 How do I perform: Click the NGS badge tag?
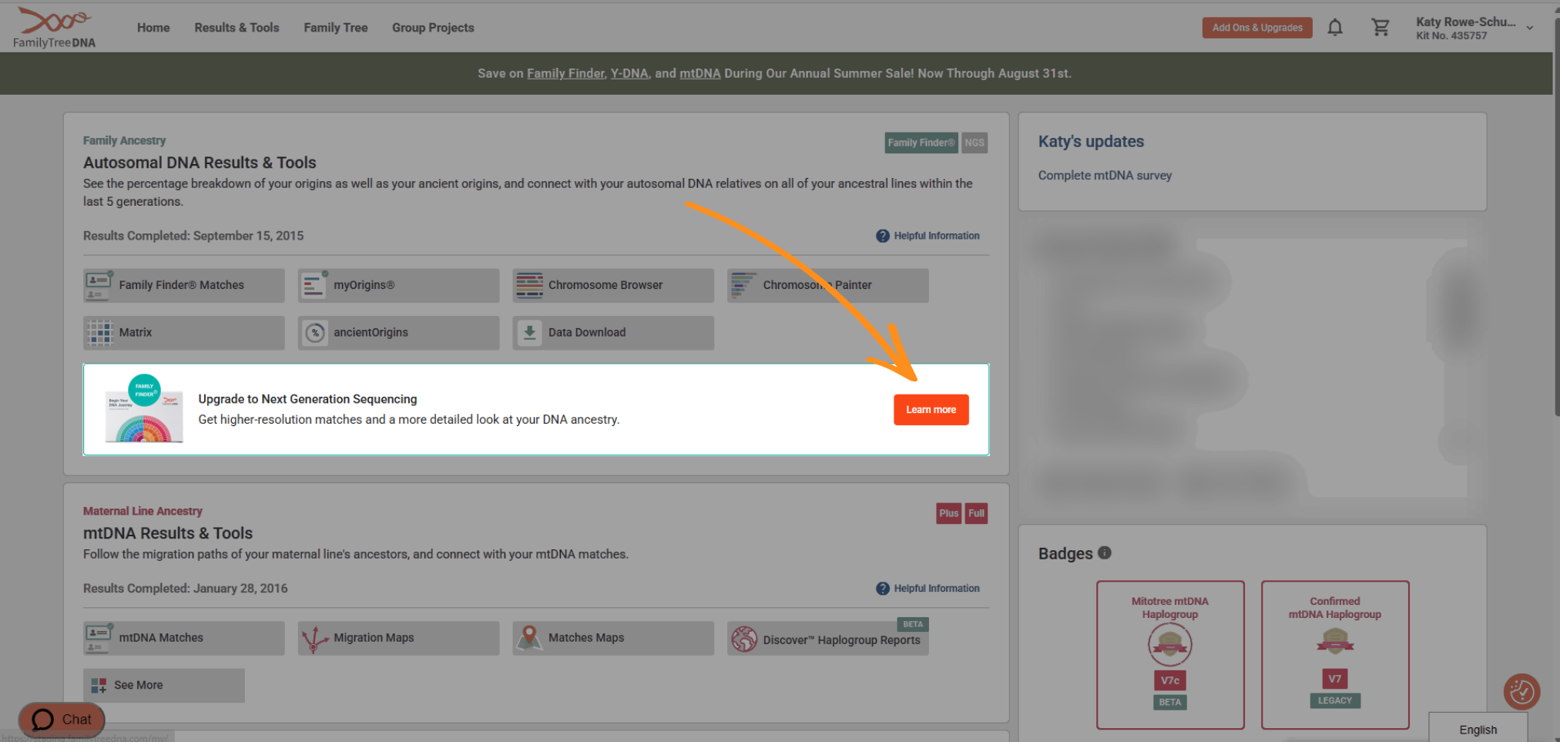coord(975,143)
